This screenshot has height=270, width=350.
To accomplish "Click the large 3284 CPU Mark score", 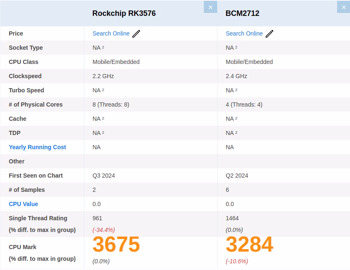I will click(249, 245).
